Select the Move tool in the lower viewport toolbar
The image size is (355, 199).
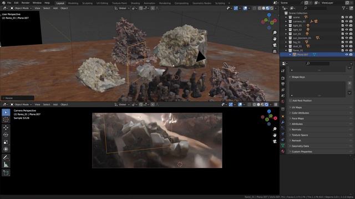click(x=6, y=128)
